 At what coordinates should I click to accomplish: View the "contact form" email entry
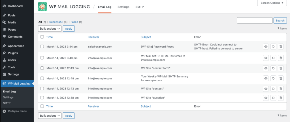coord(266,68)
